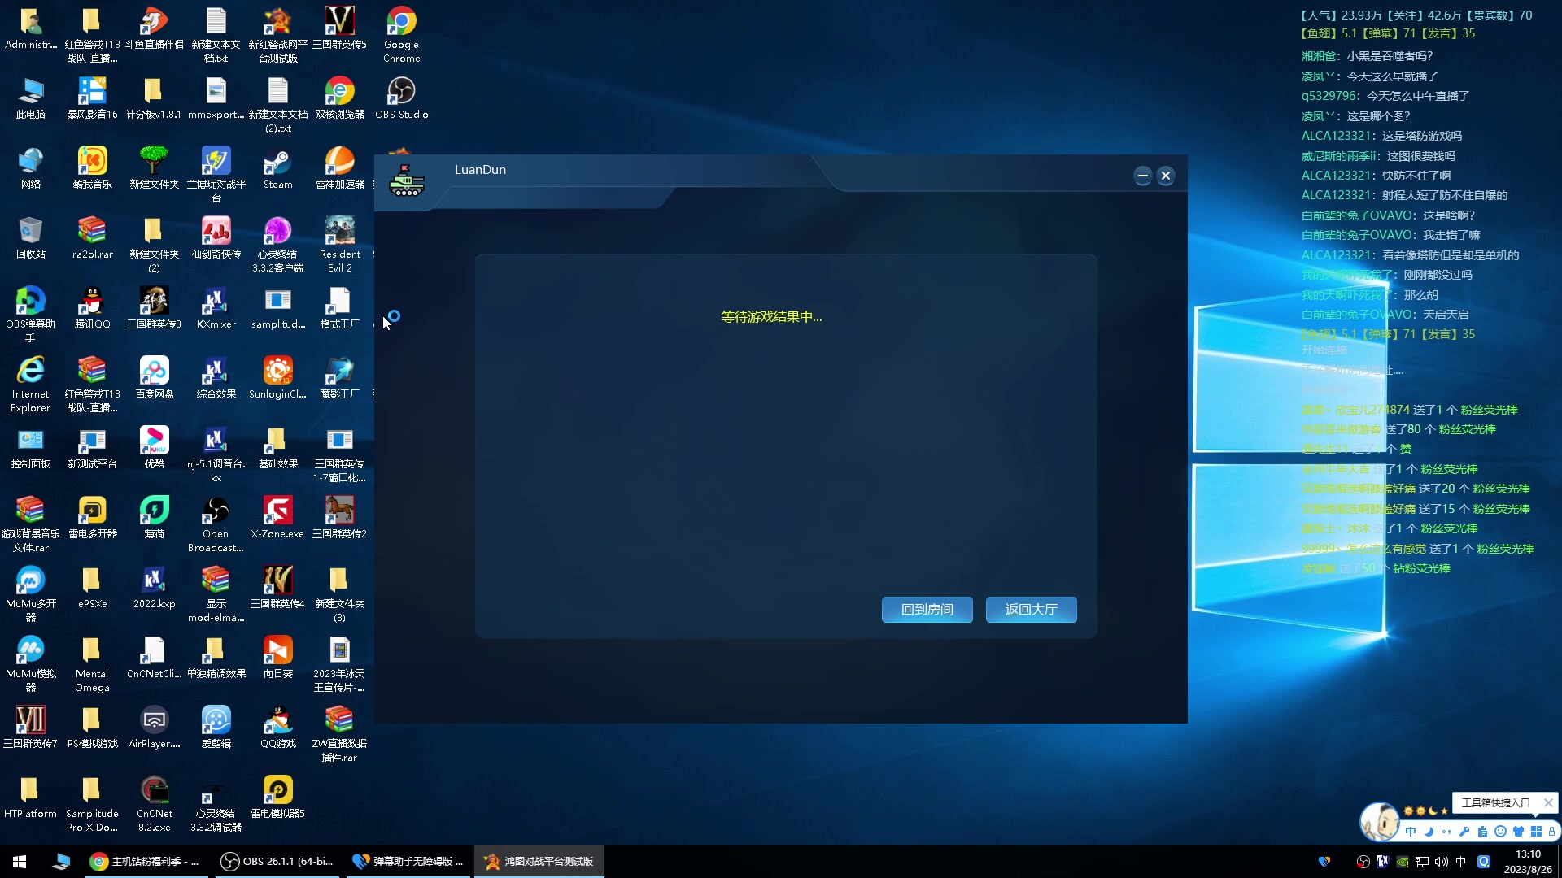
Task: Click the smiley emoji icon in IME bar
Action: 1500,832
